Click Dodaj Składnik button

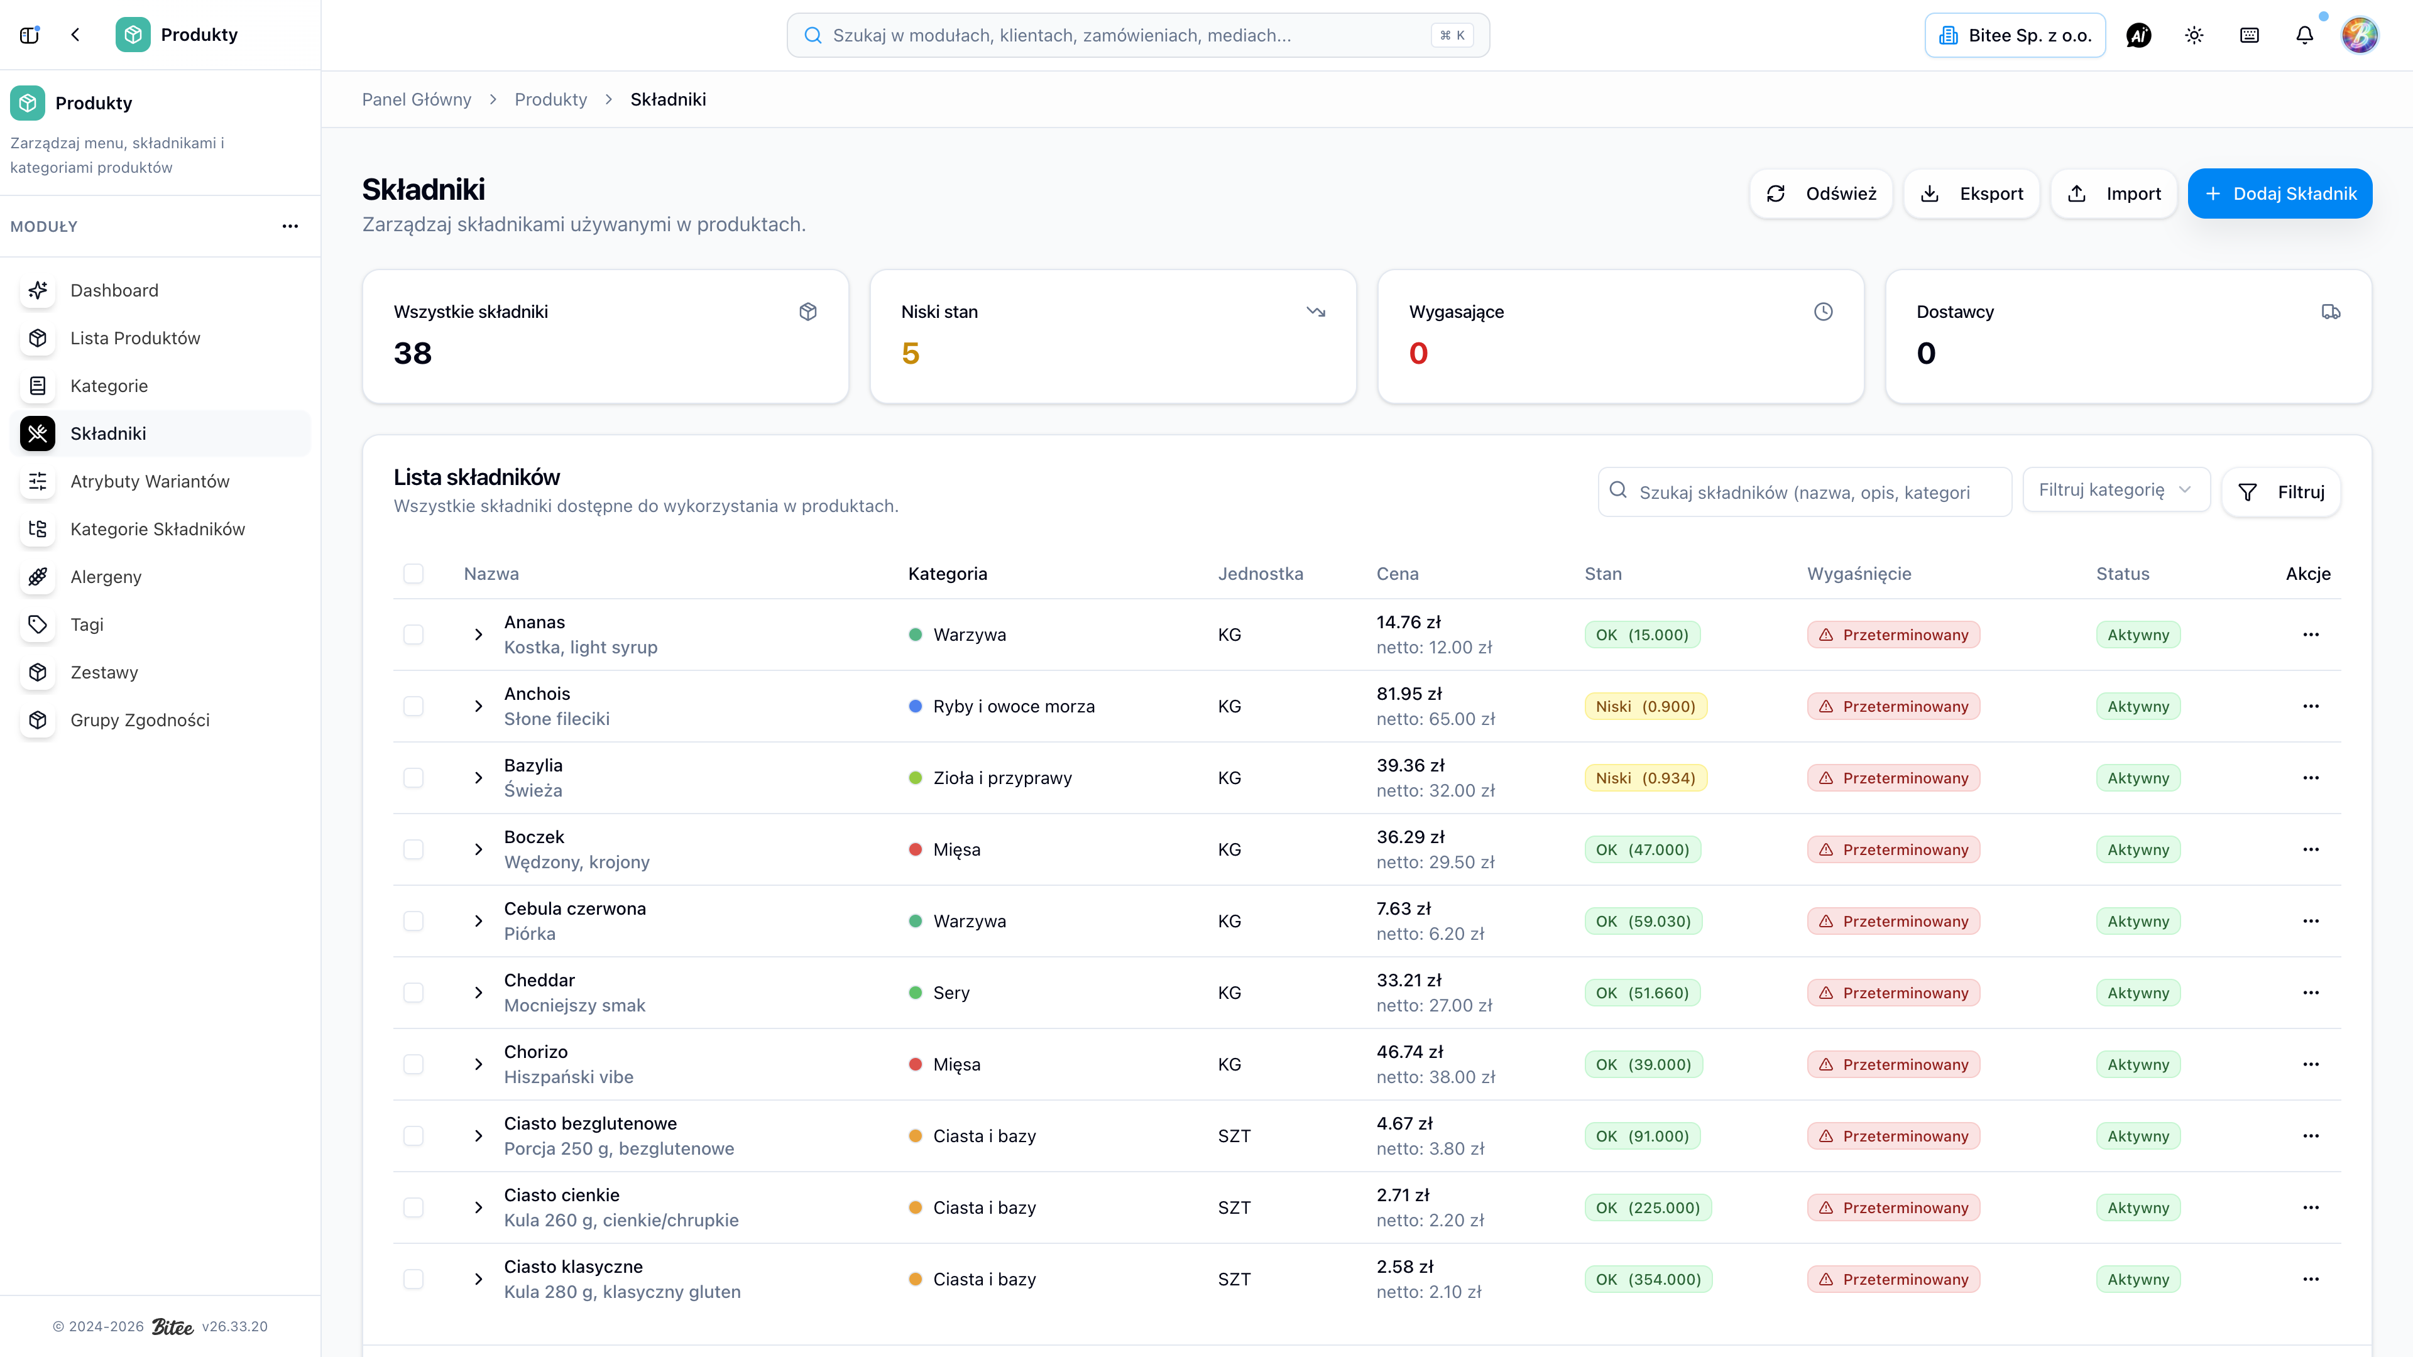coord(2280,194)
